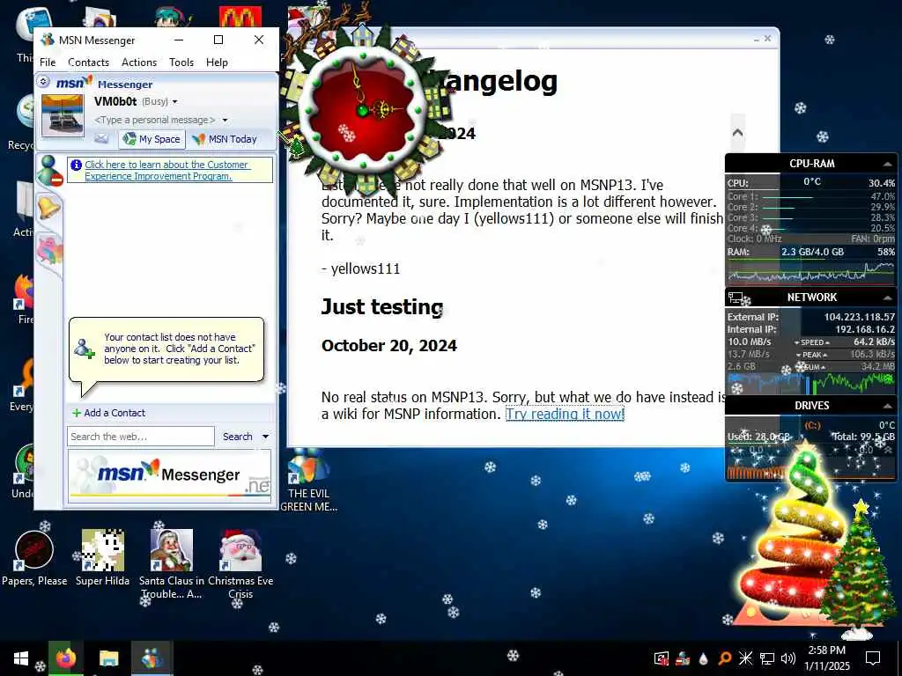
Task: Select the pink dinosaur tab icon
Action: (x=49, y=250)
